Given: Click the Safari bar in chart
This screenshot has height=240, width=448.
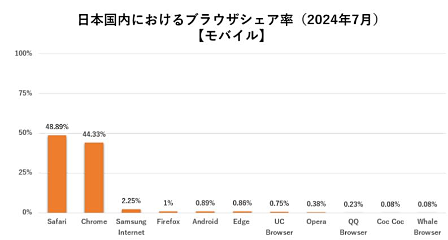Looking at the screenshot, I should (57, 173).
